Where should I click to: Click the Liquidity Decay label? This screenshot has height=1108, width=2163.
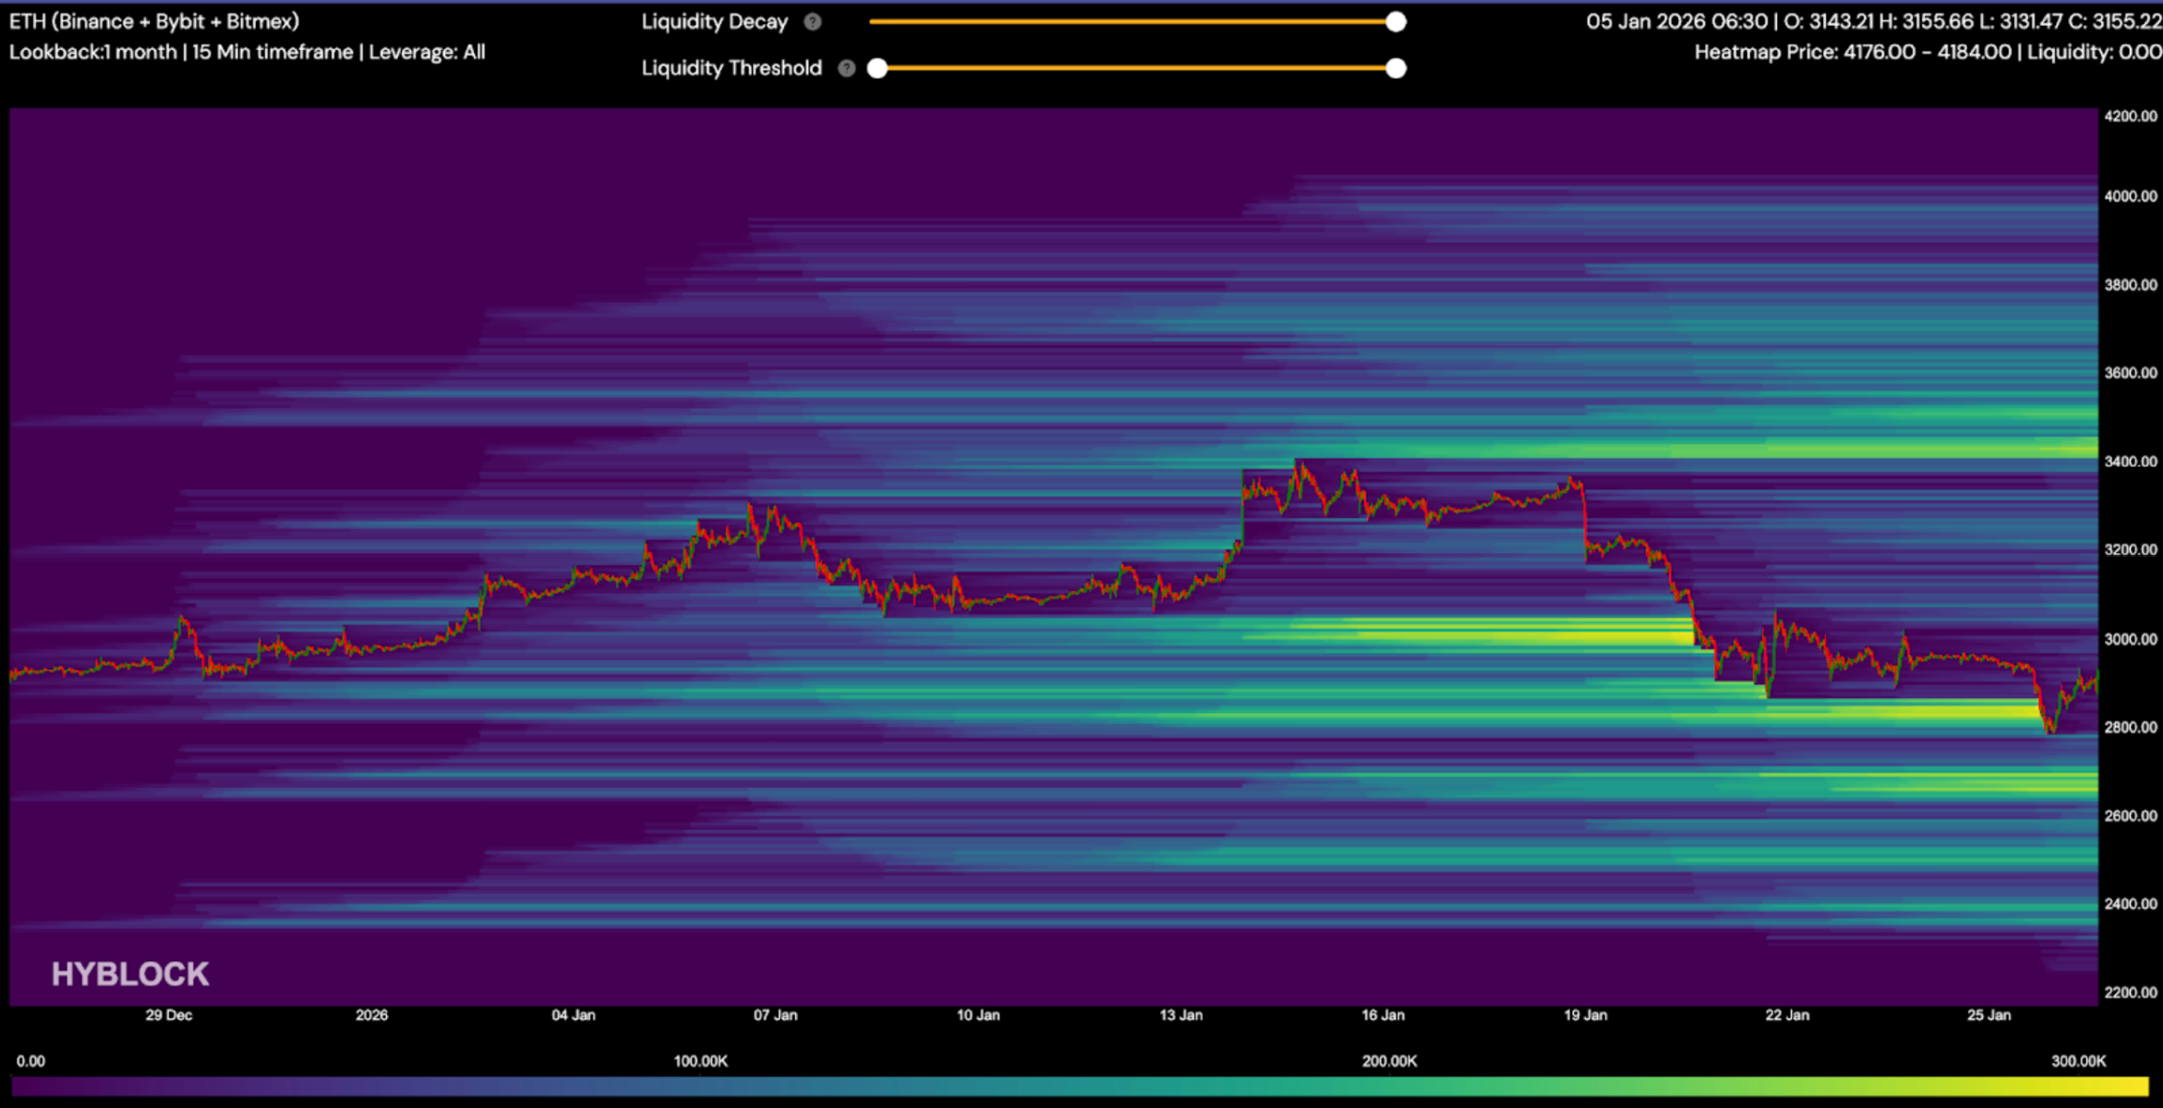click(715, 22)
